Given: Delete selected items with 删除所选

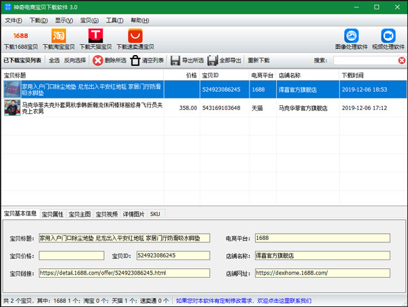Looking at the screenshot, I should coord(109,60).
